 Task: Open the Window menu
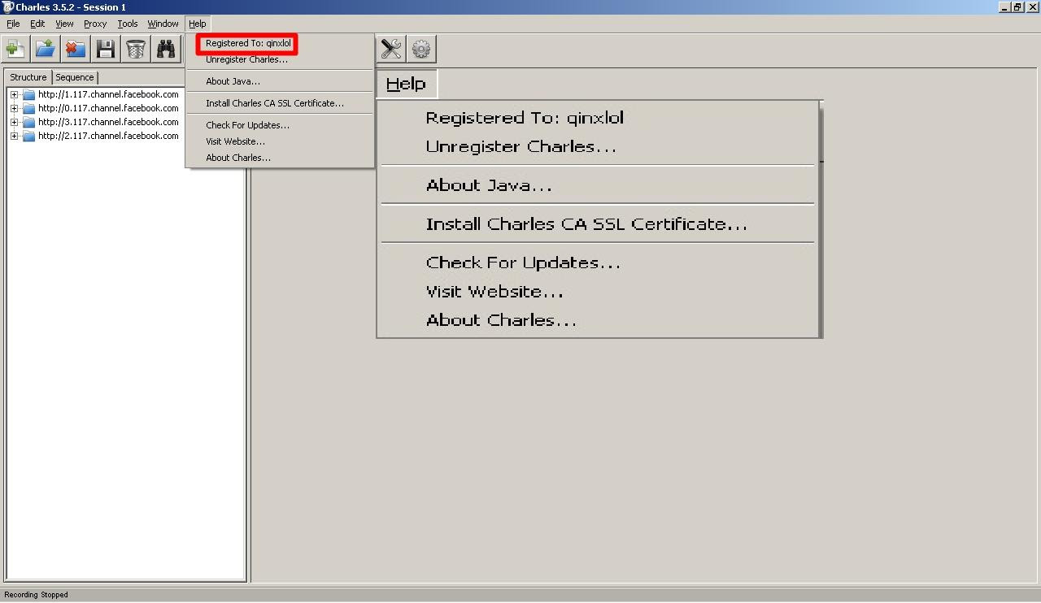click(163, 24)
